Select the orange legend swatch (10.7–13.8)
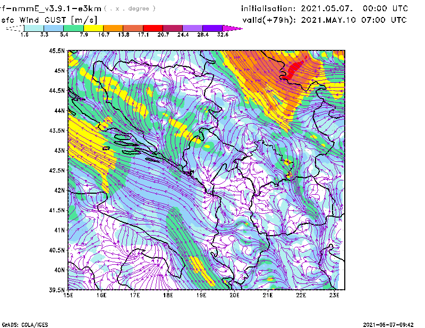Viewport: 425px width, 328px height. [x=113, y=28]
